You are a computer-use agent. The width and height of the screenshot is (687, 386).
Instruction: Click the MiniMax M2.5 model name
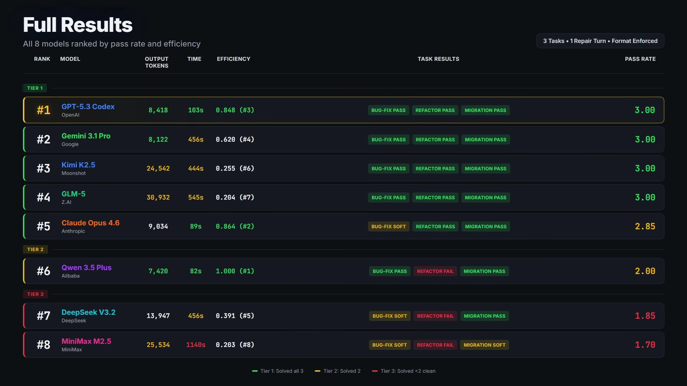coord(86,341)
